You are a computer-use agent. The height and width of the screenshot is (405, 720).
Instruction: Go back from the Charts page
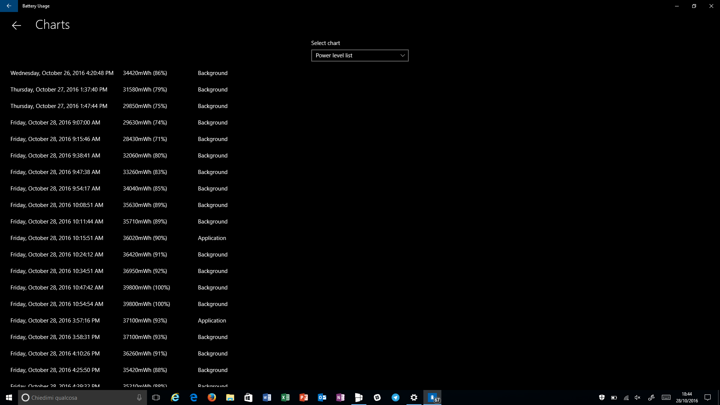[16, 25]
